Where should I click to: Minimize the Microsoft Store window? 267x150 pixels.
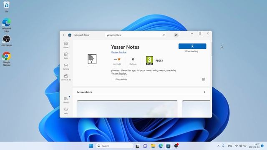pyautogui.click(x=192, y=34)
